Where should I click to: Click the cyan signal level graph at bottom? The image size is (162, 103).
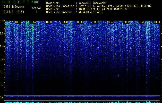click(83, 102)
